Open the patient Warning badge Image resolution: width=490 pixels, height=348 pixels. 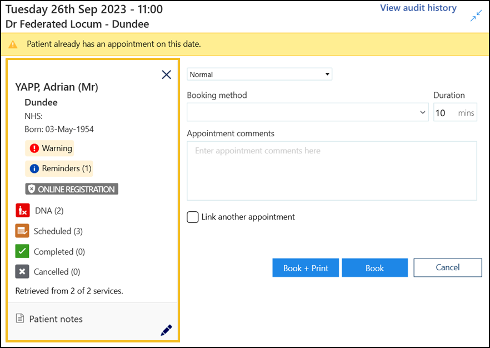click(50, 148)
